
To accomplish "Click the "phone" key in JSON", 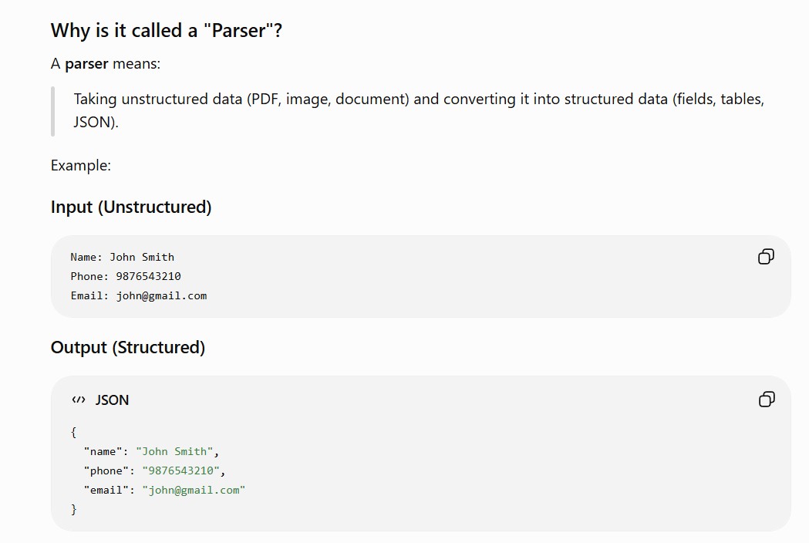I will coord(106,470).
